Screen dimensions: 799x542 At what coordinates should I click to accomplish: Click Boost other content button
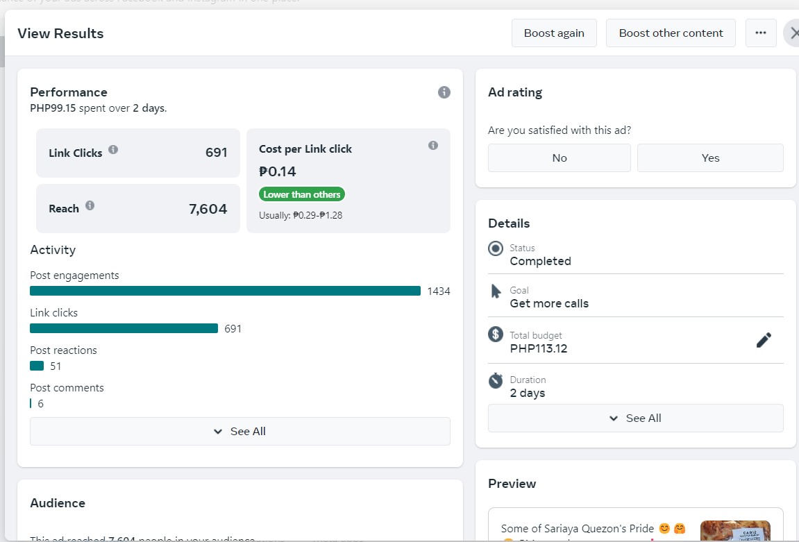(x=671, y=33)
